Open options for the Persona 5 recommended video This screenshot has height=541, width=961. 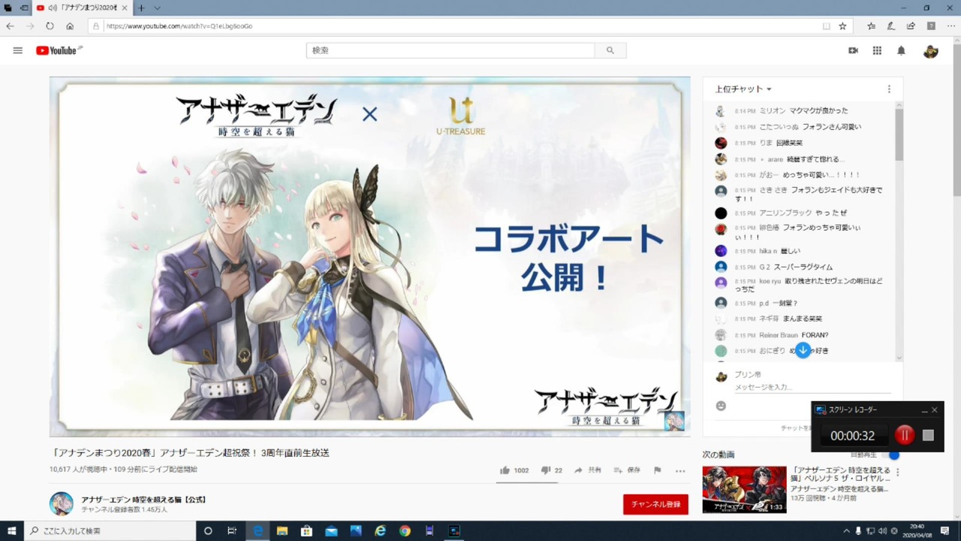tap(897, 472)
